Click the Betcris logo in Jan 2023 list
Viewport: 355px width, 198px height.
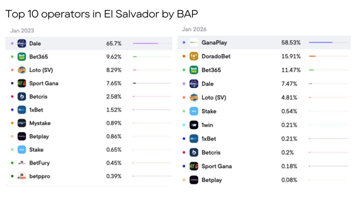22,96
